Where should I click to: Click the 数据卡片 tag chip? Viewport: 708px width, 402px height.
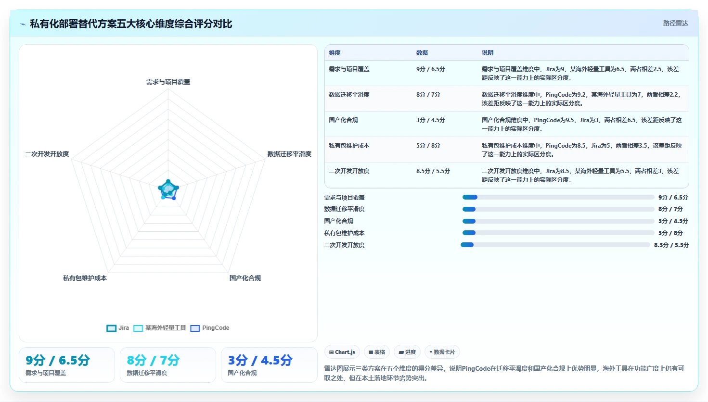(x=442, y=352)
